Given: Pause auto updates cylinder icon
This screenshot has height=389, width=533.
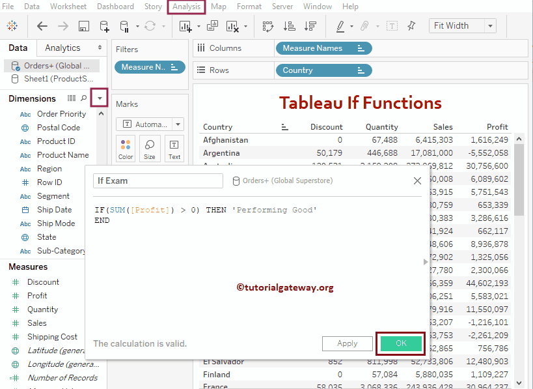Looking at the screenshot, I should tap(124, 26).
